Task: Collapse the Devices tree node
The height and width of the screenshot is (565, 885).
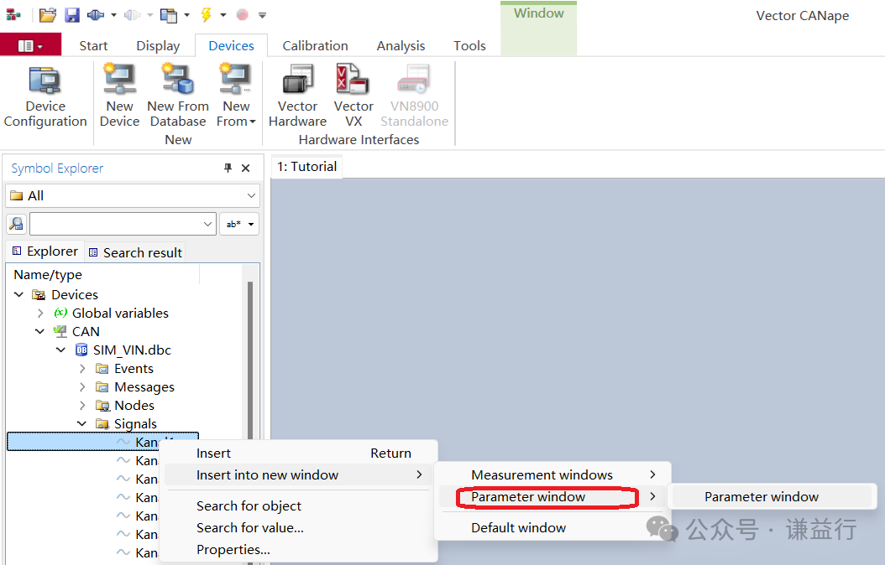Action: (18, 294)
